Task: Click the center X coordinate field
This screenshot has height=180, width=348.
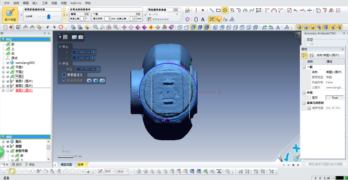Action: click(x=82, y=52)
